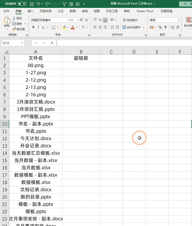Screen dimensions: 192x226
Task: Click the 复制 copy button
Action: click(17, 23)
